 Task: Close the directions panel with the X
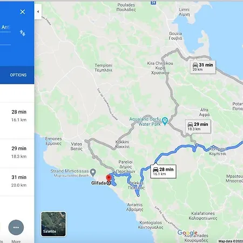(x=23, y=12)
